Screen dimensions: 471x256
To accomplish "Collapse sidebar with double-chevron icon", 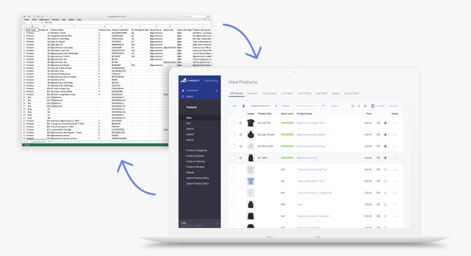I will point(217,91).
